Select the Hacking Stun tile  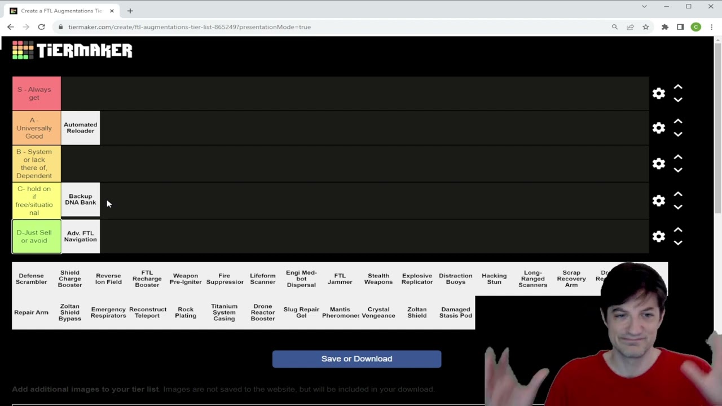click(494, 279)
